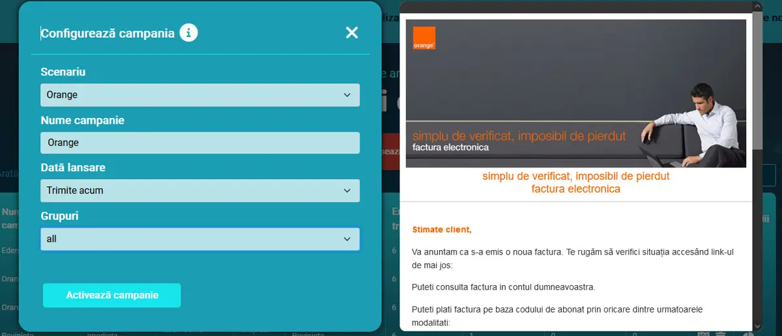Screen dimensions: 782x336
Task: Open the Grupuri dropdown set to all
Action: [x=200, y=239]
